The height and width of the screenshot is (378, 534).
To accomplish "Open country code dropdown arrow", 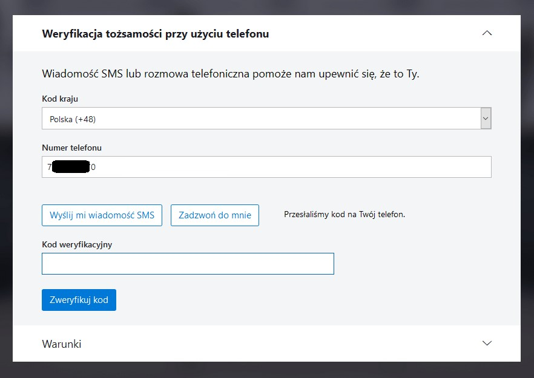I will [x=486, y=119].
